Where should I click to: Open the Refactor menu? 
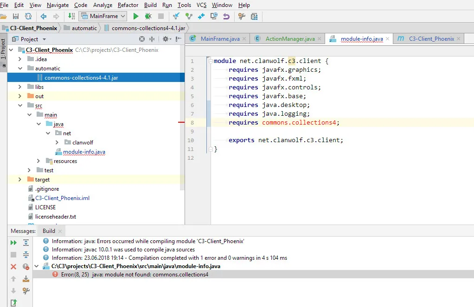[x=128, y=5]
